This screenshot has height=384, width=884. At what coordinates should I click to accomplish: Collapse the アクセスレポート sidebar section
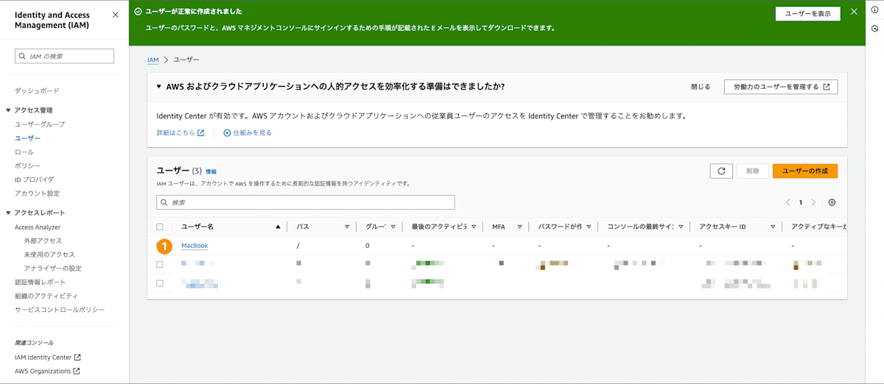[10, 213]
